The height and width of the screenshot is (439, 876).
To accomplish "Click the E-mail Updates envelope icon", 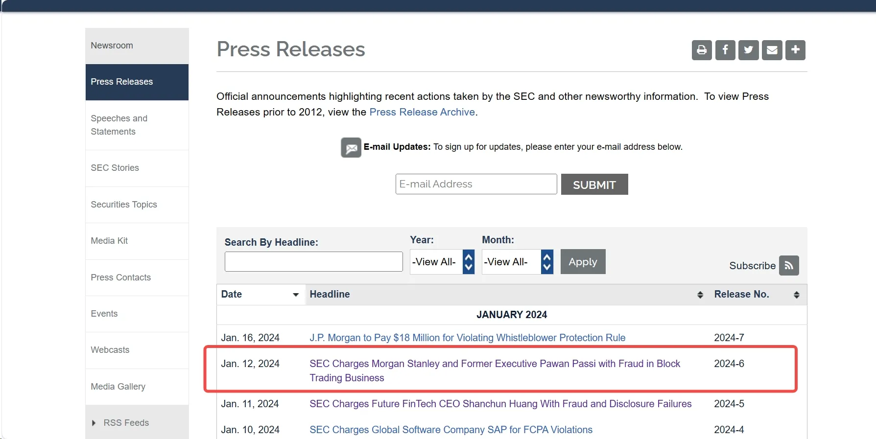I will point(351,147).
